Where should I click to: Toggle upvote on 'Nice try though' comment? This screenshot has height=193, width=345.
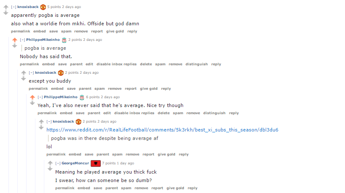tap(32, 97)
